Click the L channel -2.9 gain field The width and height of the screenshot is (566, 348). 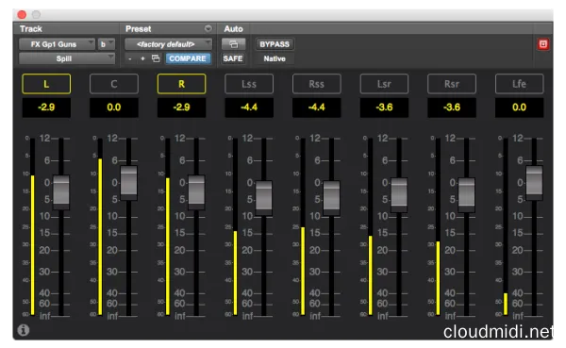click(x=46, y=108)
